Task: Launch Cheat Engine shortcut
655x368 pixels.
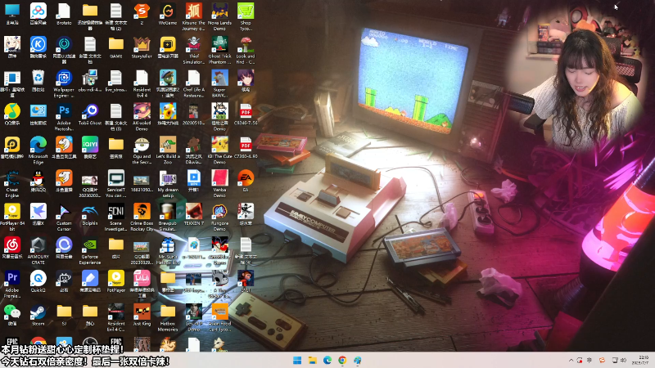Action: (12, 183)
